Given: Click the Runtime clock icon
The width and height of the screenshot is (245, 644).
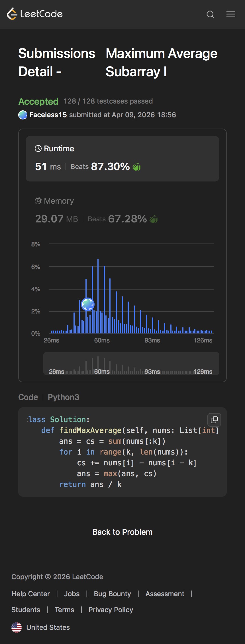Looking at the screenshot, I should (x=38, y=148).
